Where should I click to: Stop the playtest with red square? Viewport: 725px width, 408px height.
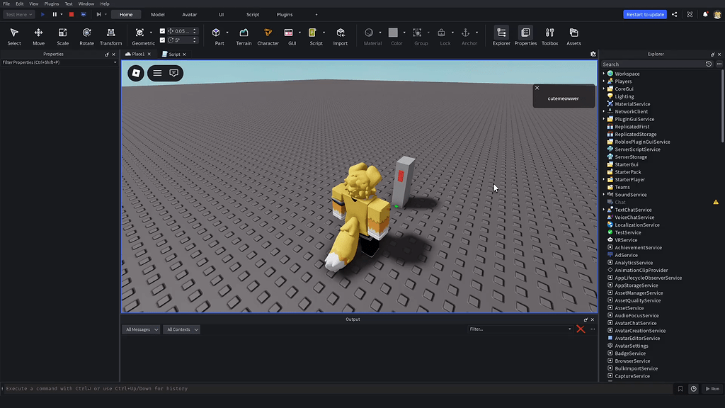[x=72, y=14]
